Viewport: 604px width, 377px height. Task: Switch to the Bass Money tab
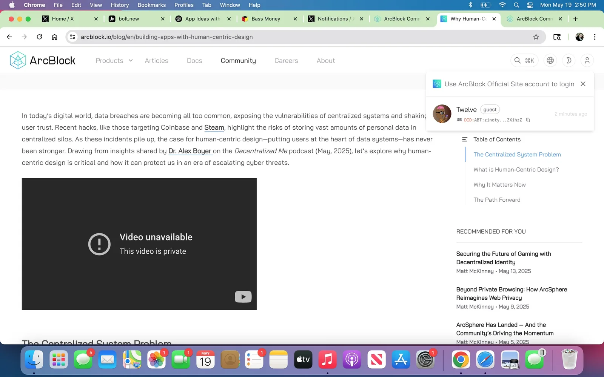[269, 19]
